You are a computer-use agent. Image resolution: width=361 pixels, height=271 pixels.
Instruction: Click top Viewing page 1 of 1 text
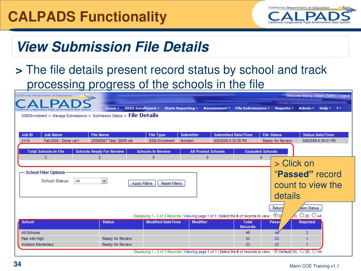coord(200,216)
